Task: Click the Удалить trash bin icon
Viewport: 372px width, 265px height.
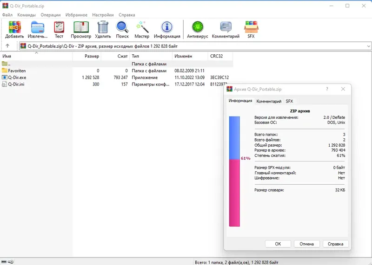Action: point(103,27)
